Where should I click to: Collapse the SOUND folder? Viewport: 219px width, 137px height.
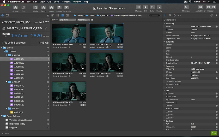point(7,108)
